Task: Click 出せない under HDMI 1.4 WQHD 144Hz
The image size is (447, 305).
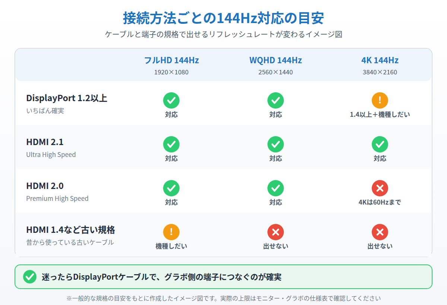Action: tap(276, 246)
